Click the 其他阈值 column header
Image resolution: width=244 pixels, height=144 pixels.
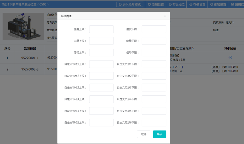click(230, 49)
